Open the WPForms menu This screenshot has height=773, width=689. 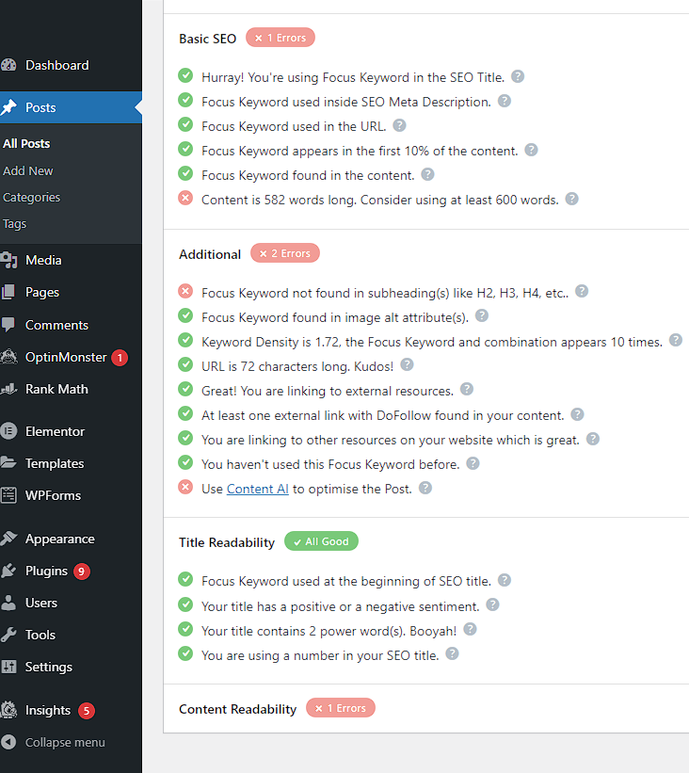[x=53, y=495]
